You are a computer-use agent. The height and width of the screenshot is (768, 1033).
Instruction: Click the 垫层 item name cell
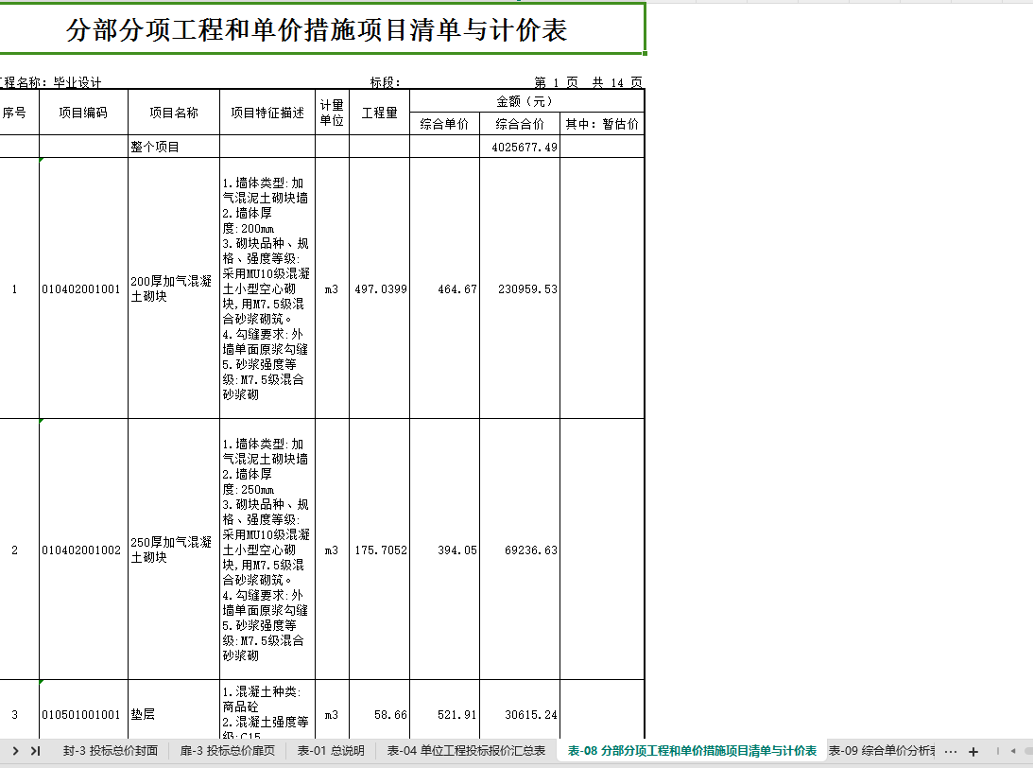pos(174,710)
